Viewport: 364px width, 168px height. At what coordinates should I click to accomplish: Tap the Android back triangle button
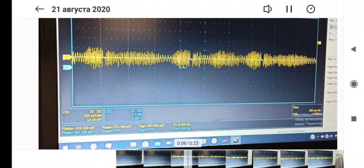point(353,49)
